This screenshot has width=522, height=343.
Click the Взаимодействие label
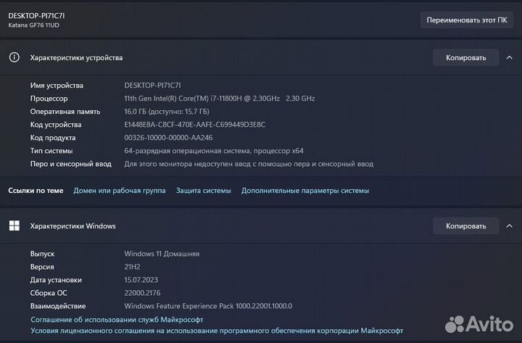tap(58, 306)
